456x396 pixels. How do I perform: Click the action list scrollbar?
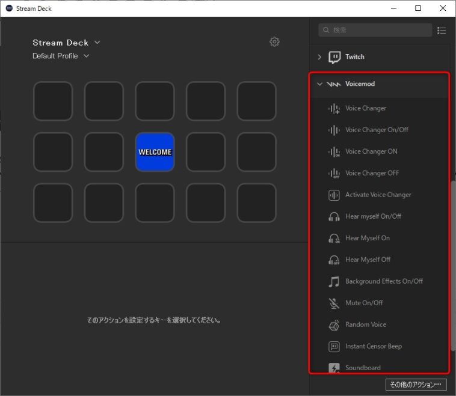453,266
